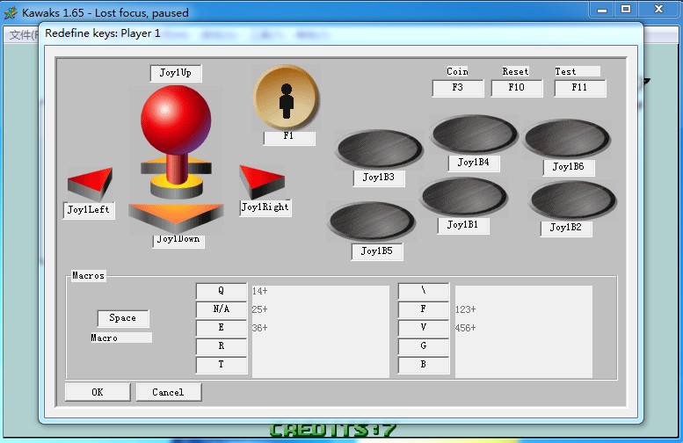
Task: Click the player start coin icon
Action: 287,98
